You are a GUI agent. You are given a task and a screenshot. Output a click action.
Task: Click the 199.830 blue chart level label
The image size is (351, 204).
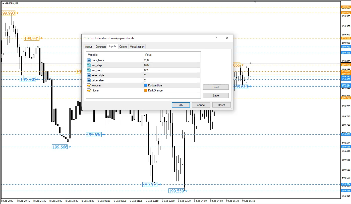pyautogui.click(x=28, y=80)
